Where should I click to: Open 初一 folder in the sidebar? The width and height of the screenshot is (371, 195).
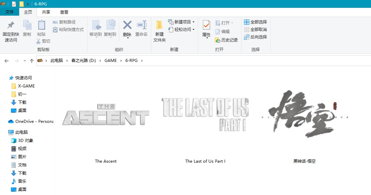tap(19, 94)
